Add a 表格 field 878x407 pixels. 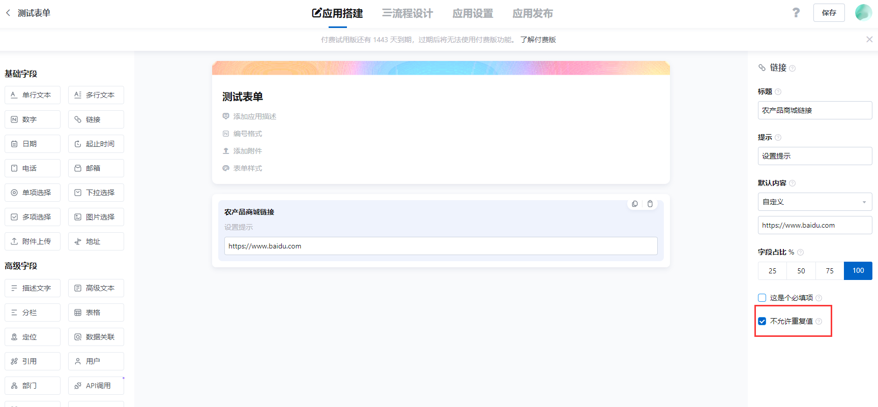tap(96, 312)
